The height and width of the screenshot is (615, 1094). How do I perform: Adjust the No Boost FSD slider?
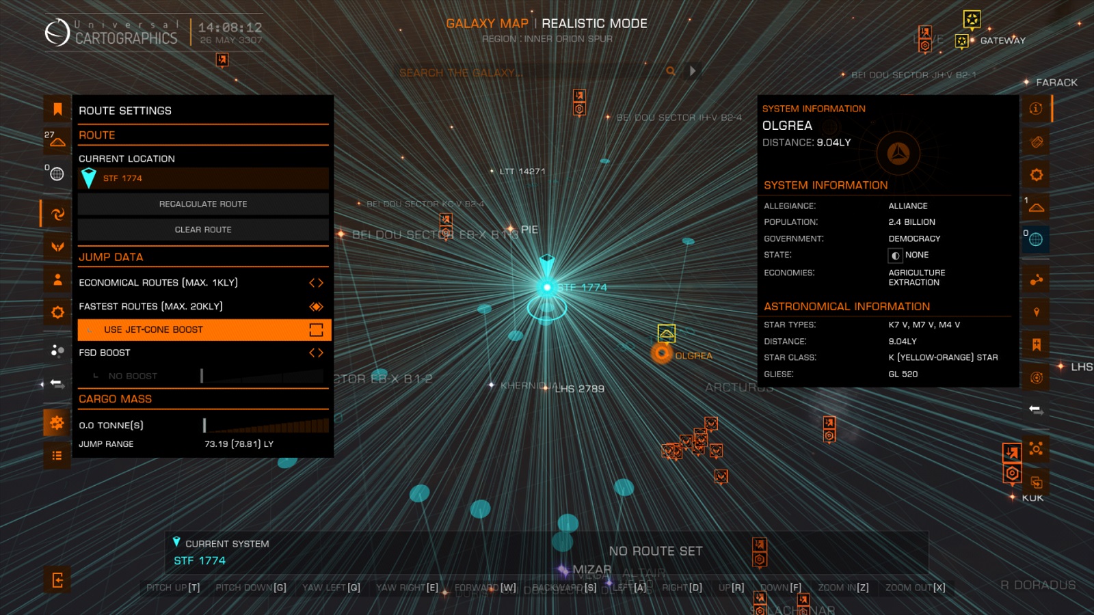(x=262, y=376)
